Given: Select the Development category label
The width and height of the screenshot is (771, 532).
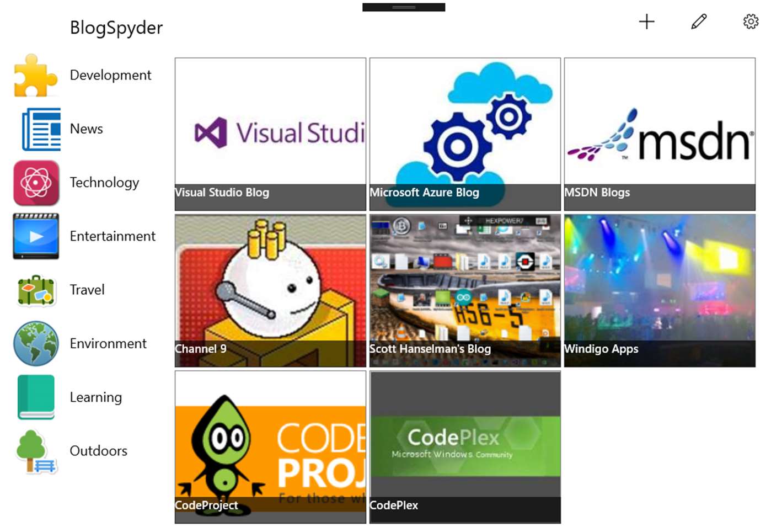Looking at the screenshot, I should 110,75.
